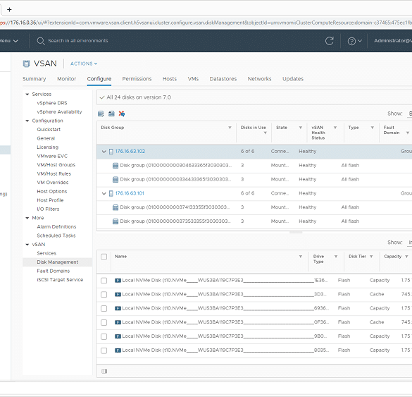
Task: Click the remove disk group red icon
Action: click(x=122, y=114)
